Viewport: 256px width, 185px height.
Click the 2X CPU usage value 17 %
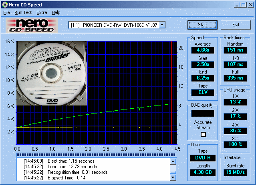tap(235, 116)
